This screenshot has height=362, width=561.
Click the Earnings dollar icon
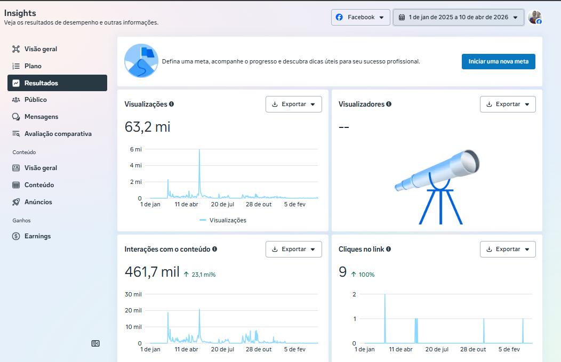[x=16, y=236]
